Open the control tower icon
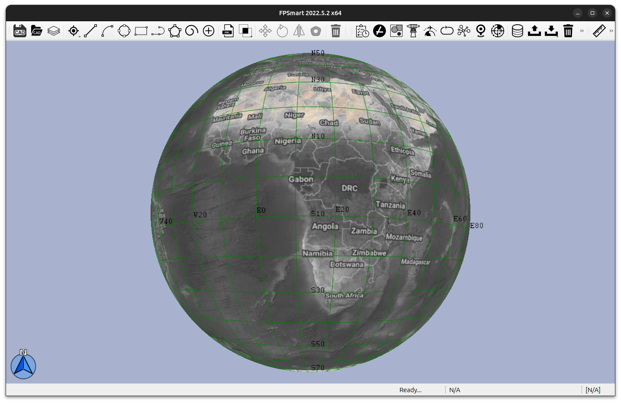The width and height of the screenshot is (621, 403). click(x=413, y=31)
